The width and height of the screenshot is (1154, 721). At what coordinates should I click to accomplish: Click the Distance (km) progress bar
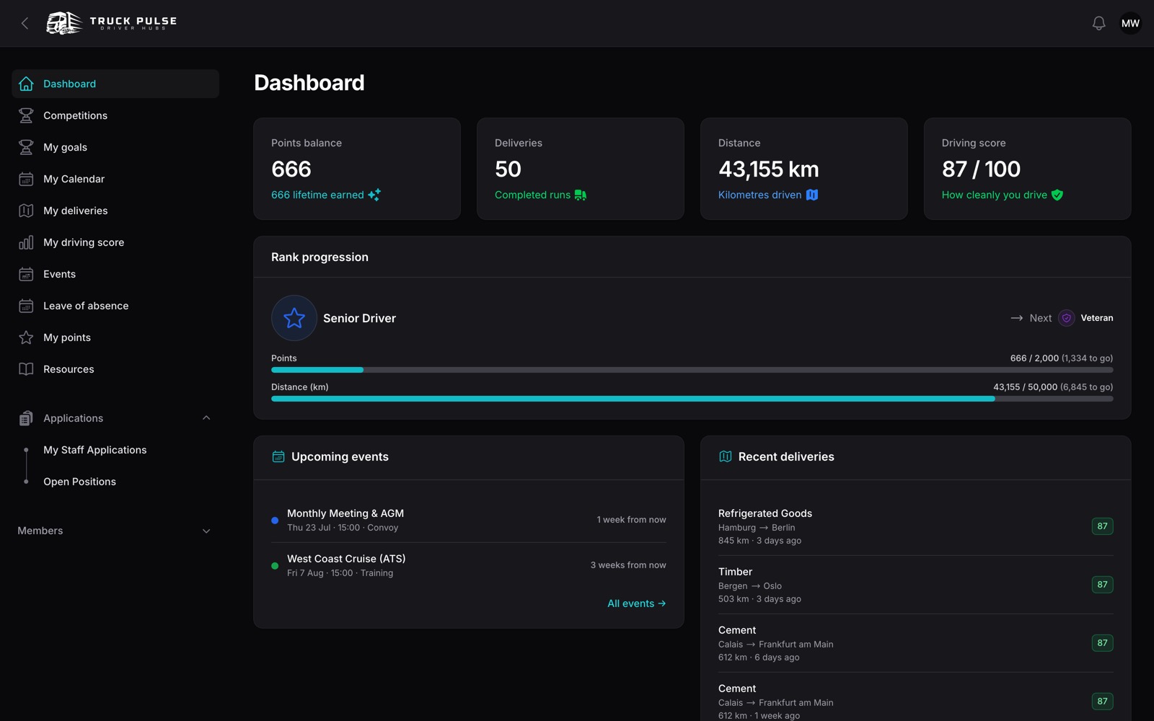coord(692,399)
